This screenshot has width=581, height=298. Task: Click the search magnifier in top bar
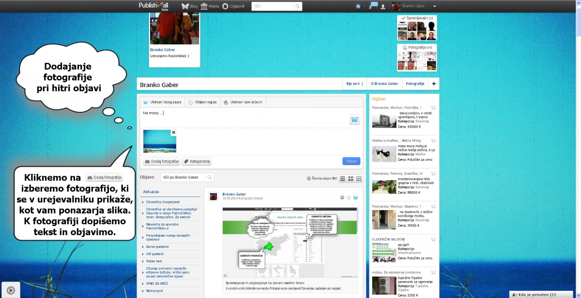(298, 6)
